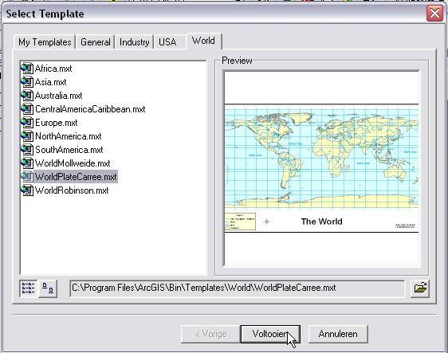Select WorldMollweide.mxt template name
The image size is (448, 353).
coord(73,163)
